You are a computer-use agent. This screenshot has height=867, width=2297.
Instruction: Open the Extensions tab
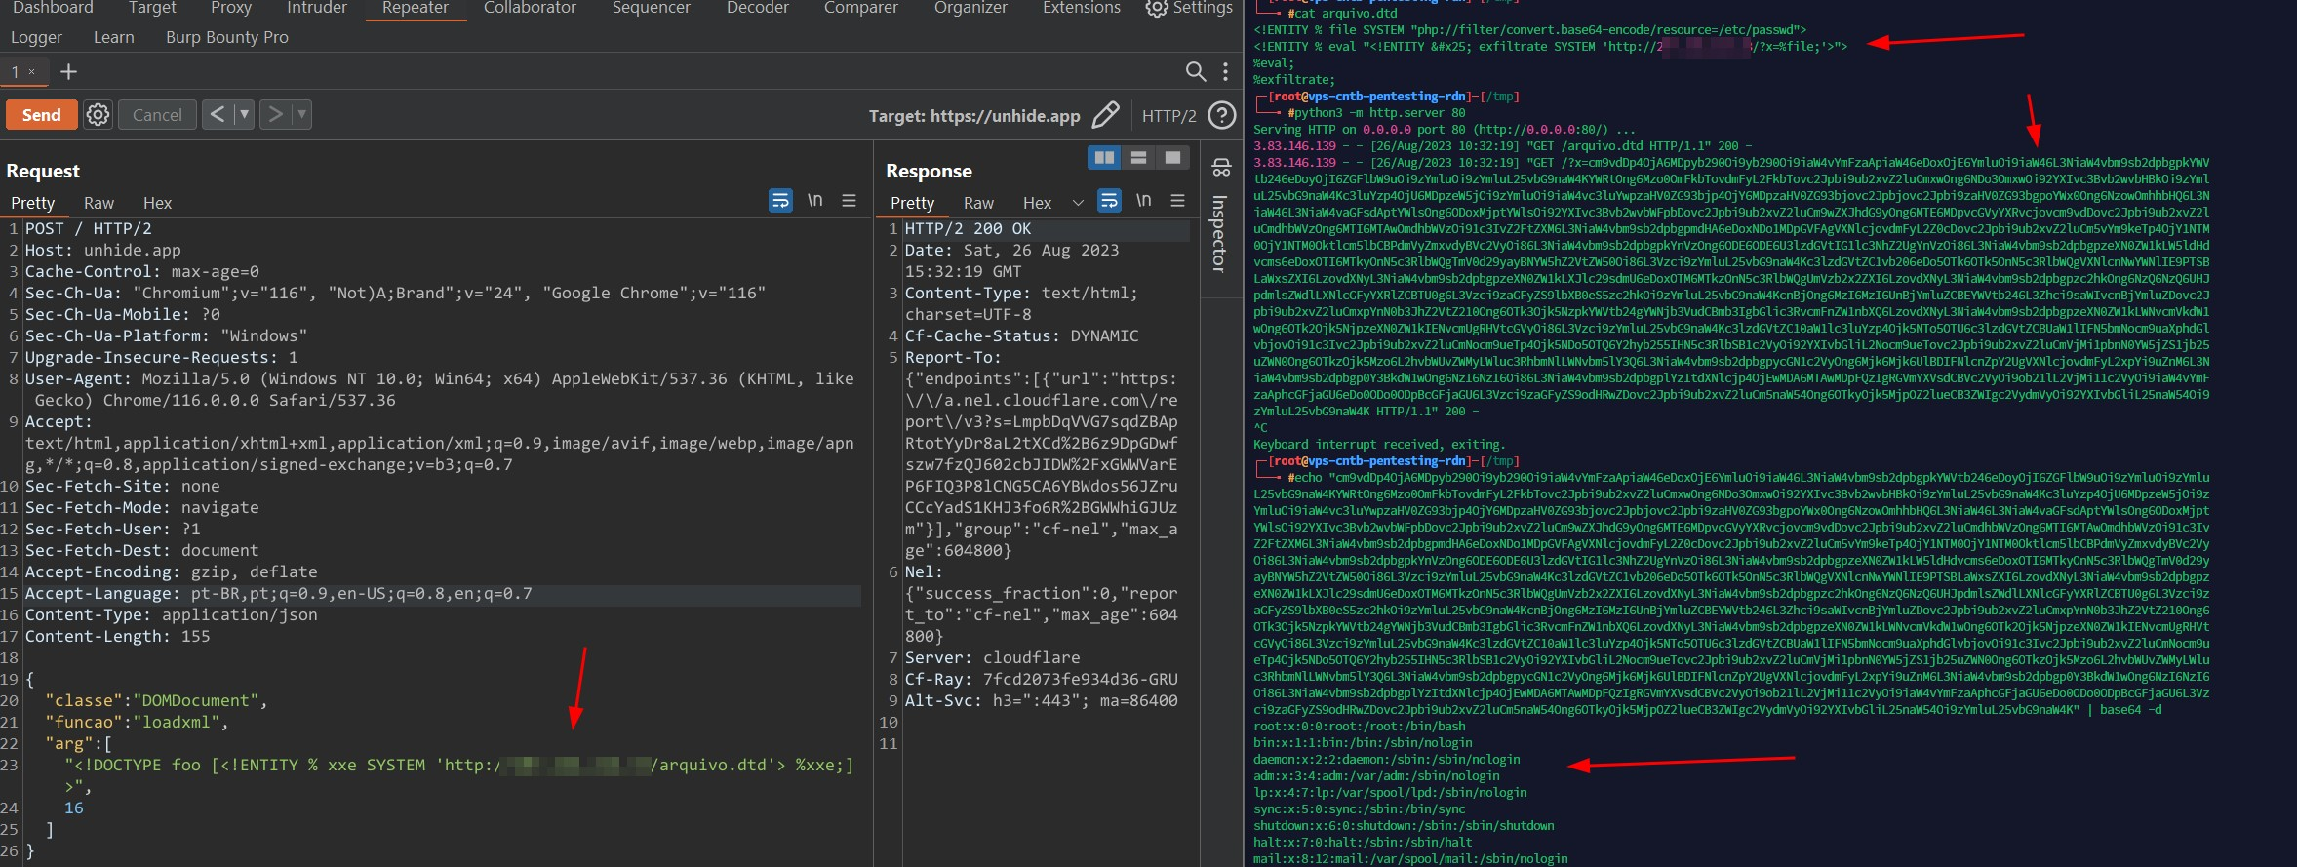pyautogui.click(x=1082, y=8)
